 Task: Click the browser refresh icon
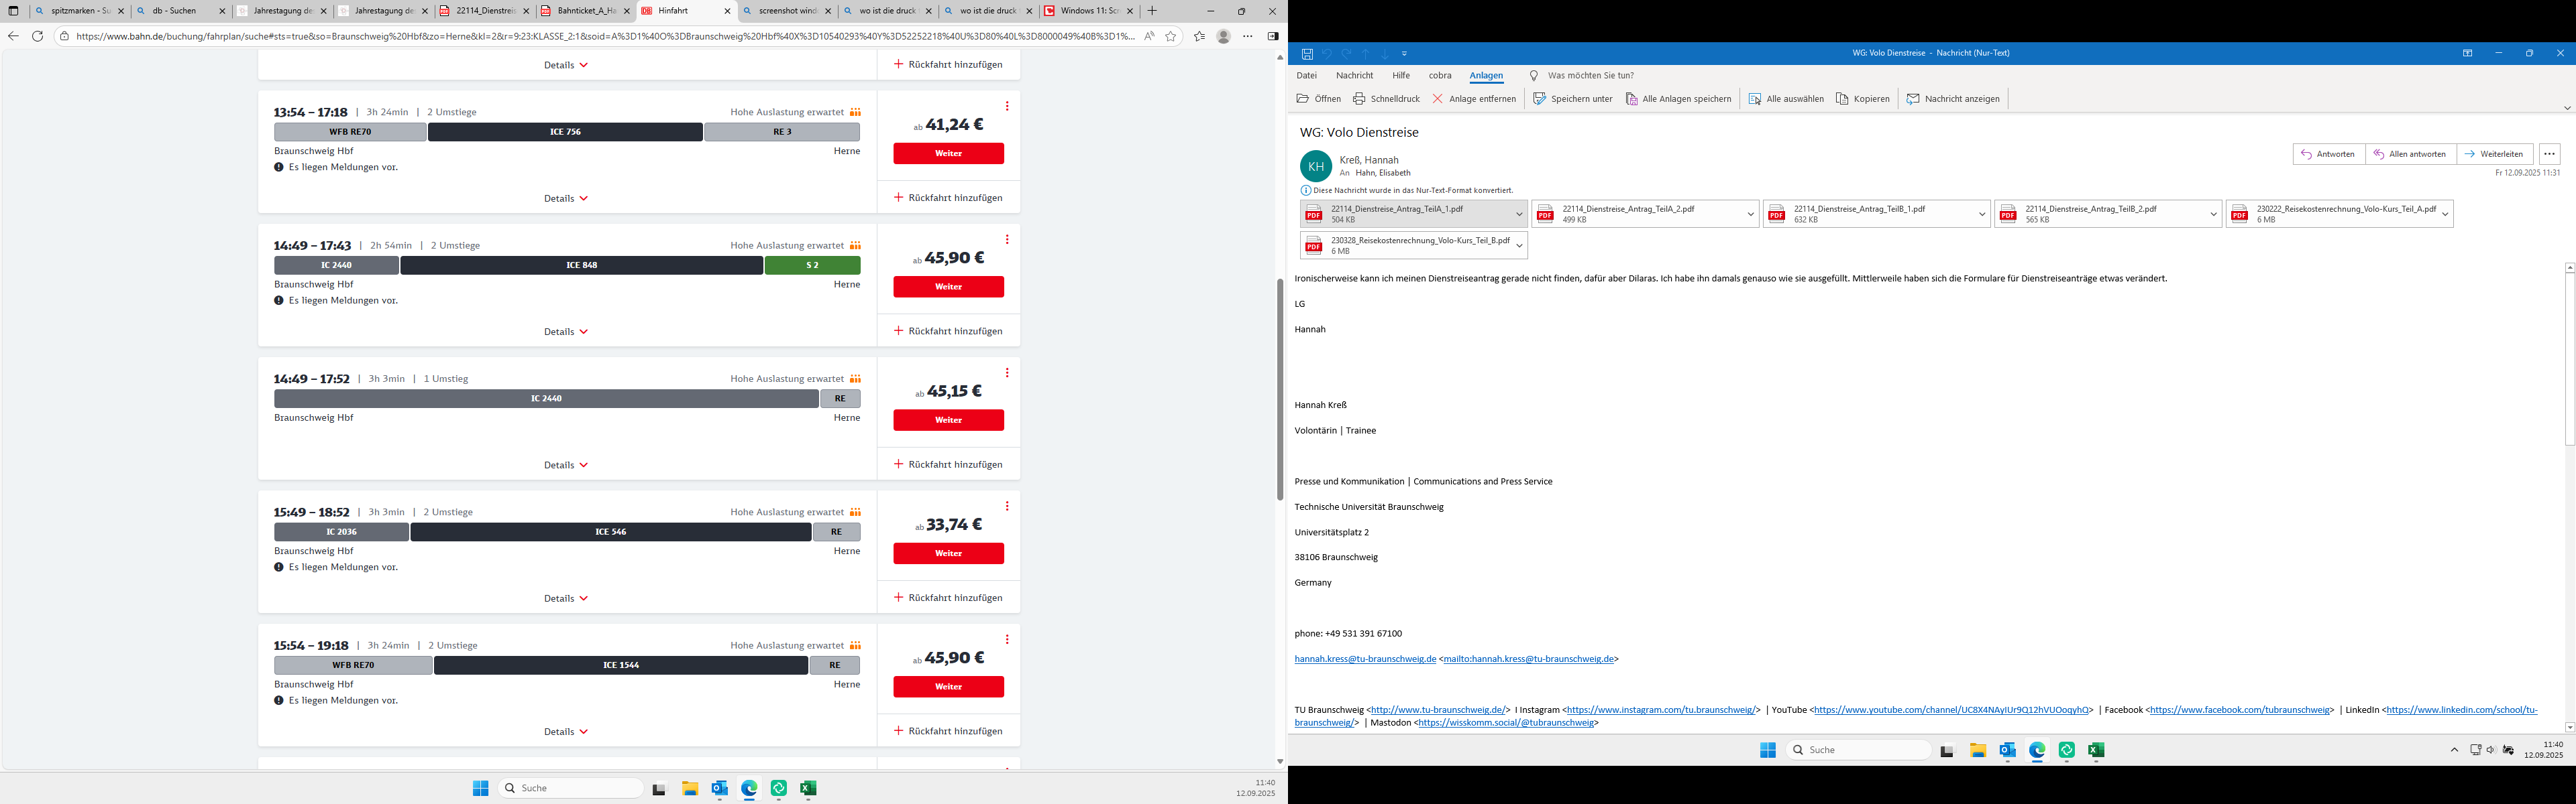coord(37,36)
